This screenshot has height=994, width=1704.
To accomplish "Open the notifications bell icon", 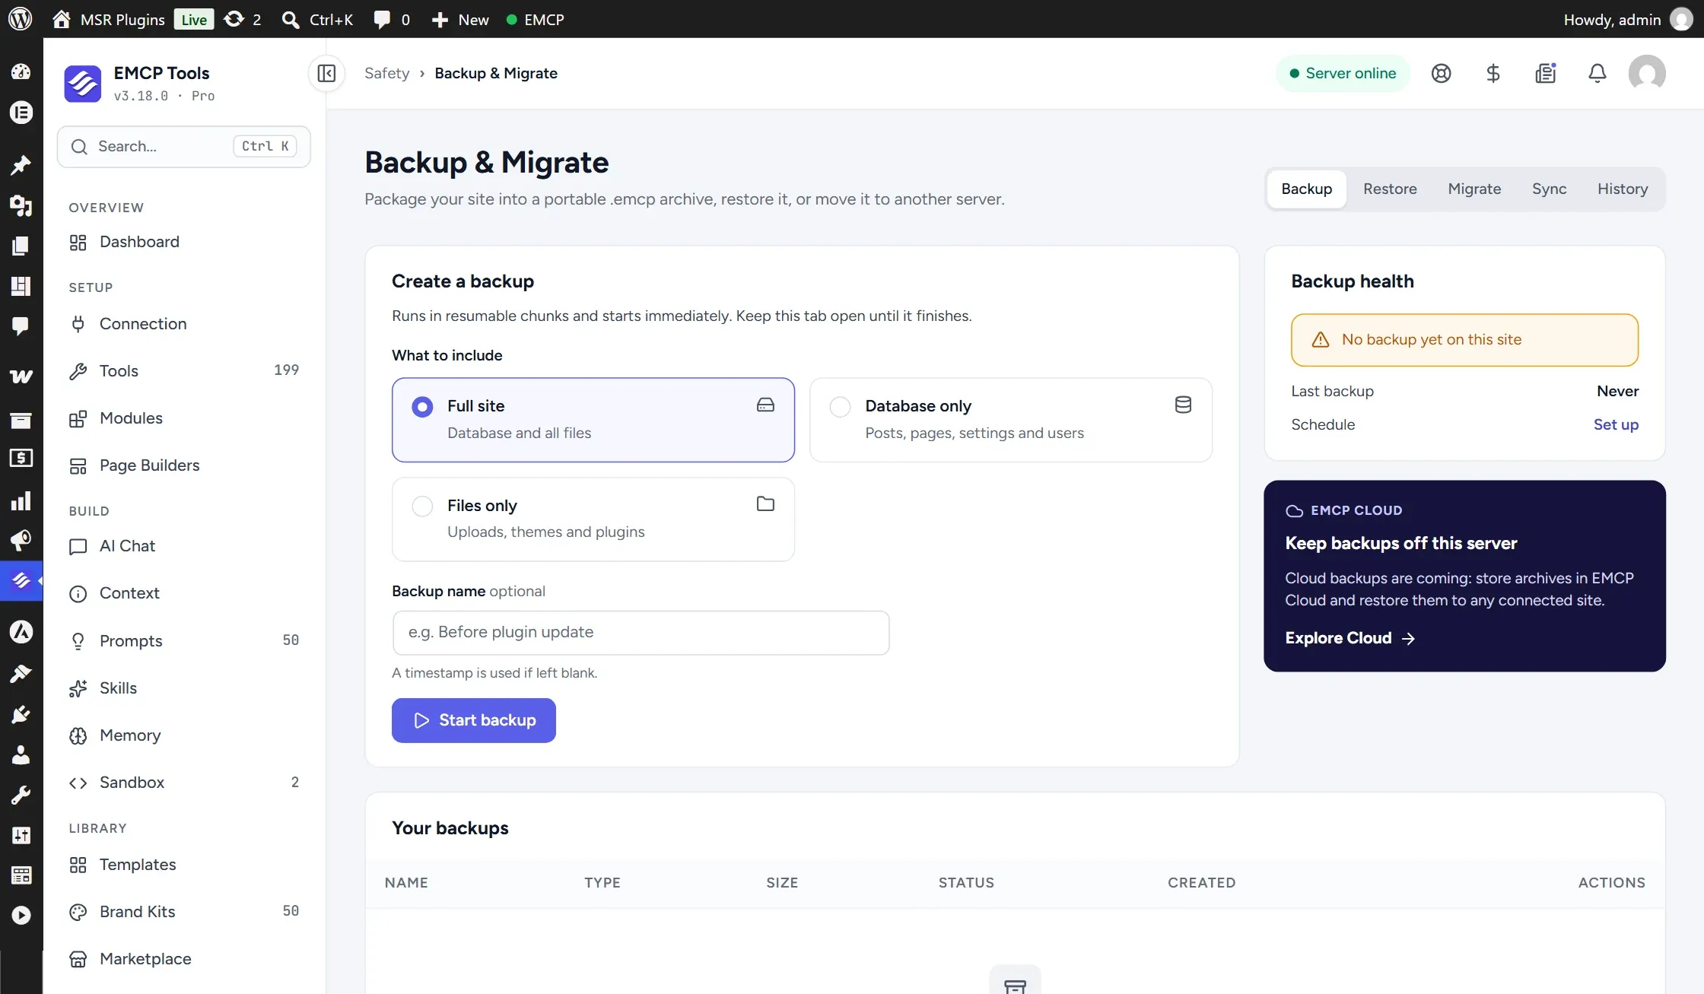I will [x=1597, y=73].
